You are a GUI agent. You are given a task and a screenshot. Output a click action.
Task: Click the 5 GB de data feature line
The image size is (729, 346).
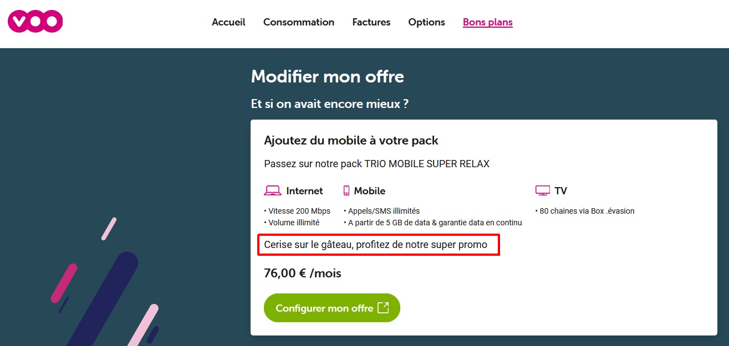coord(435,223)
